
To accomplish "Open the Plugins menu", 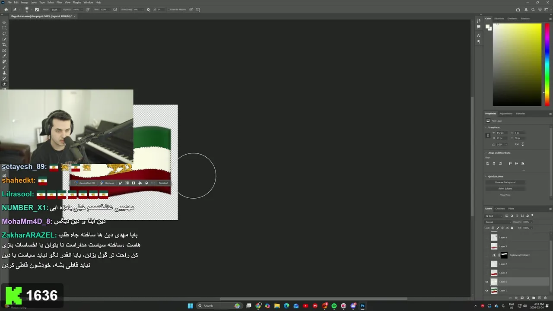I will pos(77,2).
